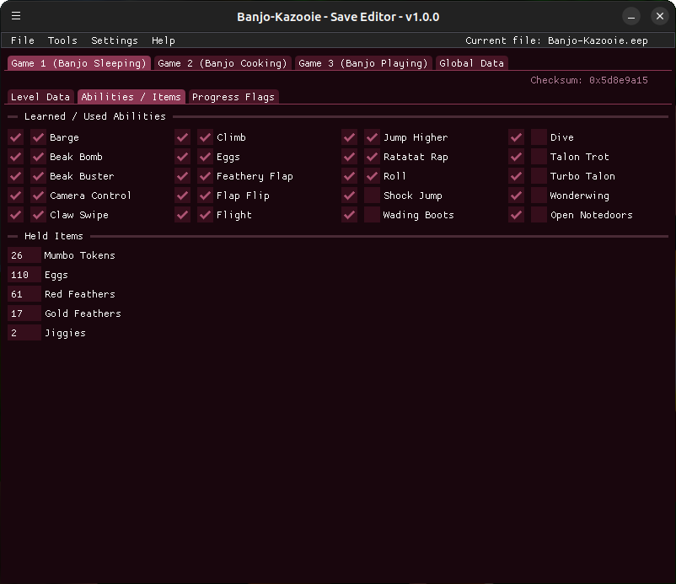The width and height of the screenshot is (676, 584).
Task: Toggle Learned checkbox for Wonderwing
Action: point(517,196)
